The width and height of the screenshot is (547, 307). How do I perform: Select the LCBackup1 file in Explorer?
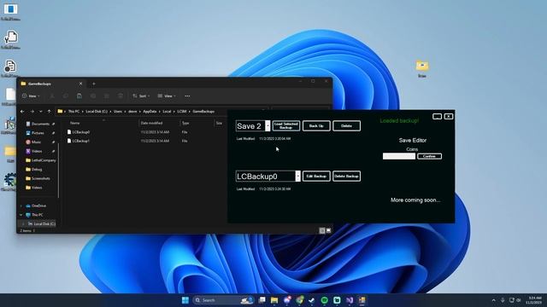click(x=81, y=141)
